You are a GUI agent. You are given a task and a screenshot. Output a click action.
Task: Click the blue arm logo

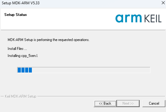tap(128, 18)
